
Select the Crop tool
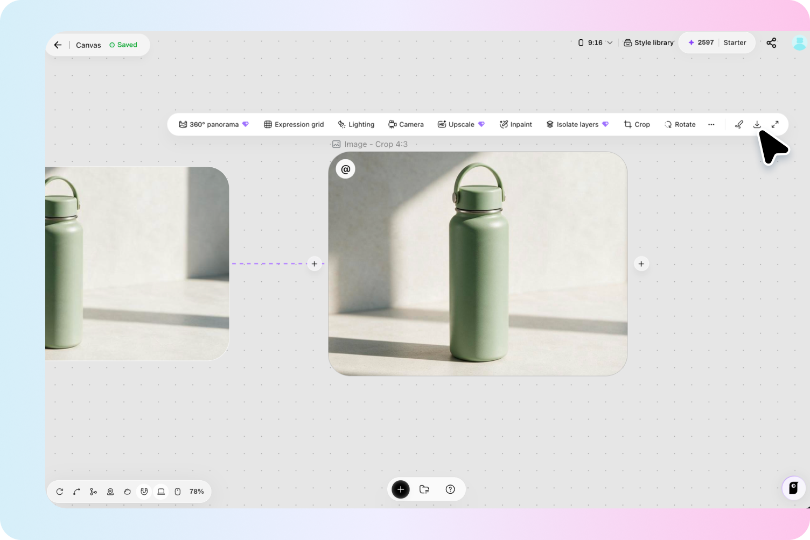tap(637, 124)
